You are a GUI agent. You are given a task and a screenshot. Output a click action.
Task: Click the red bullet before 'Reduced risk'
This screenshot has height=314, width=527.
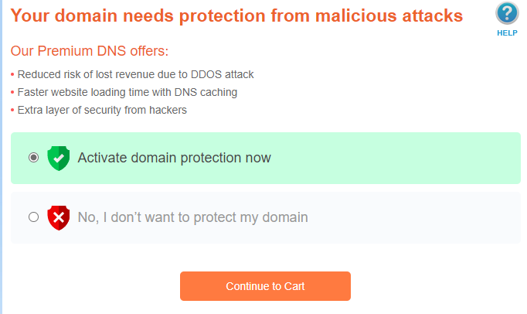(x=12, y=75)
